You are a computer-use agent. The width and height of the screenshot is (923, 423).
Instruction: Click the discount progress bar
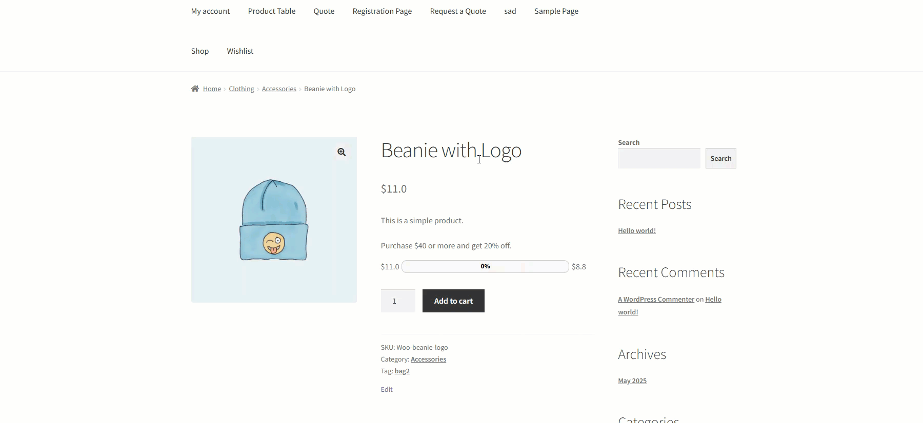point(485,267)
